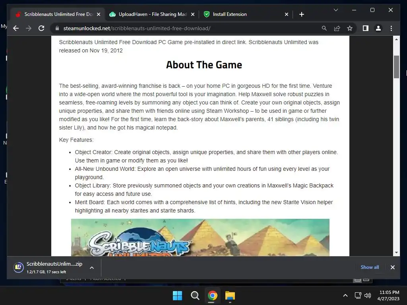The width and height of the screenshot is (407, 305).
Task: Open the Windows Start menu
Action: (x=178, y=295)
